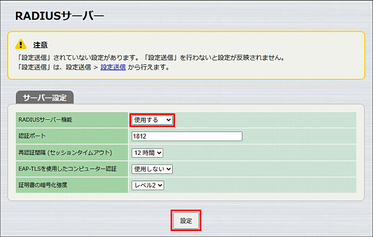Follow the 設定送信 link in notice

click(113, 67)
